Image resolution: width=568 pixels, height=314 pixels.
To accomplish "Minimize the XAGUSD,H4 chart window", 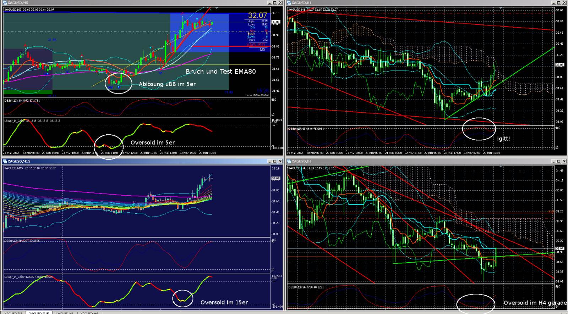I will coord(553,161).
